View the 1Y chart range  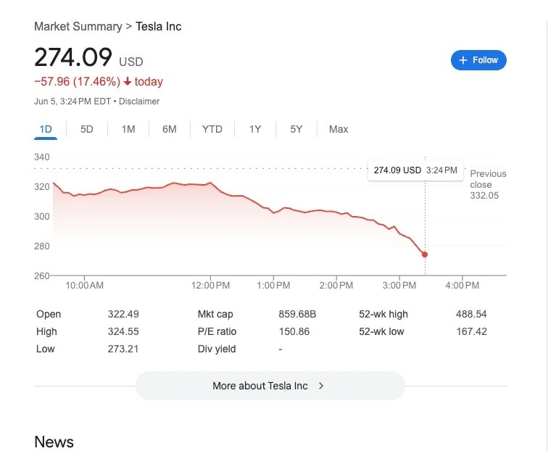point(255,129)
